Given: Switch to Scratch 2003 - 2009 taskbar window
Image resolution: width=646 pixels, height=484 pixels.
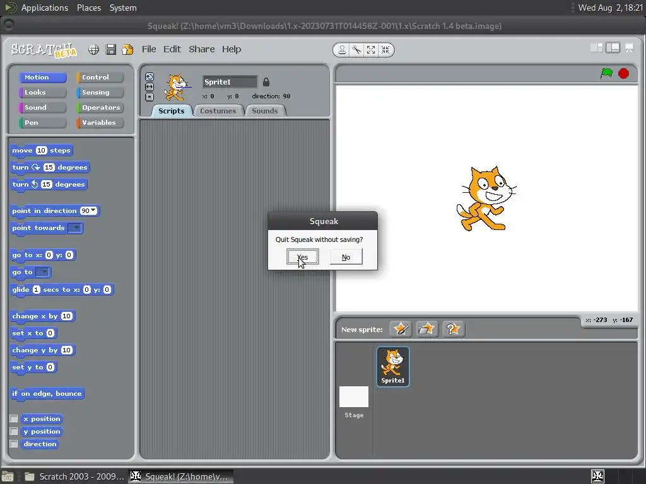Looking at the screenshot, I should 74,476.
